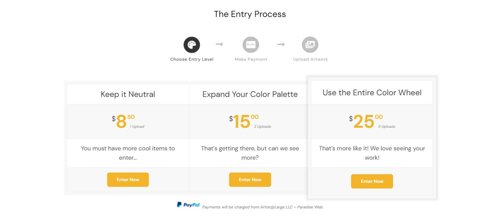Click the PayPal logo at the bottom
Image resolution: width=499 pixels, height=222 pixels.
[x=189, y=205]
